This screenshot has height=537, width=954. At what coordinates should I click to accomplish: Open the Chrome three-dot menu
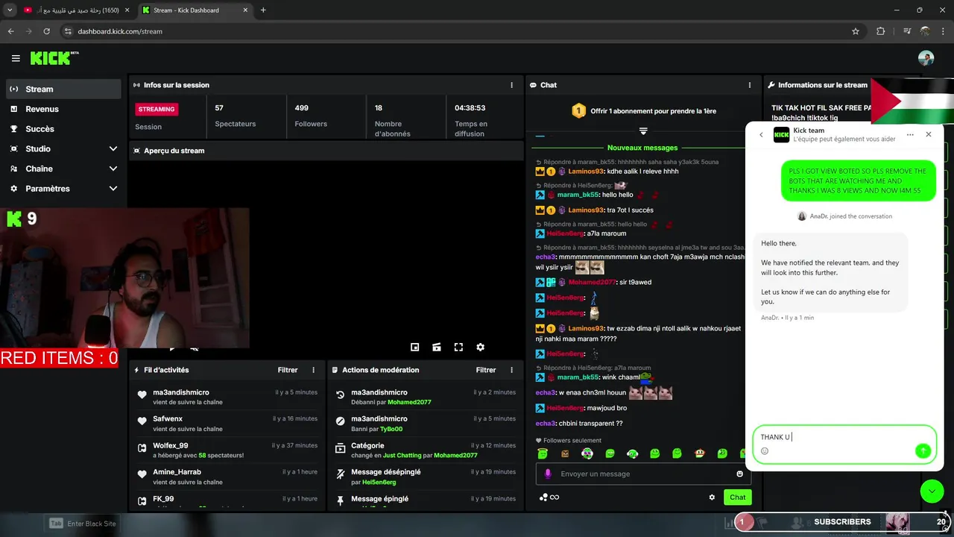(x=943, y=31)
